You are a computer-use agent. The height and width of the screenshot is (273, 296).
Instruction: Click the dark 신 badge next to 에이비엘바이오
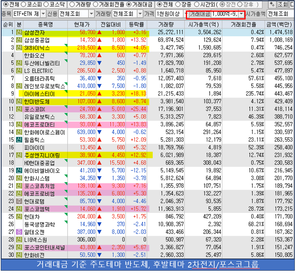[19, 171]
